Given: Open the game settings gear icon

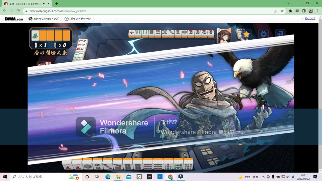Looking at the screenshot, I should pyautogui.click(x=264, y=34).
